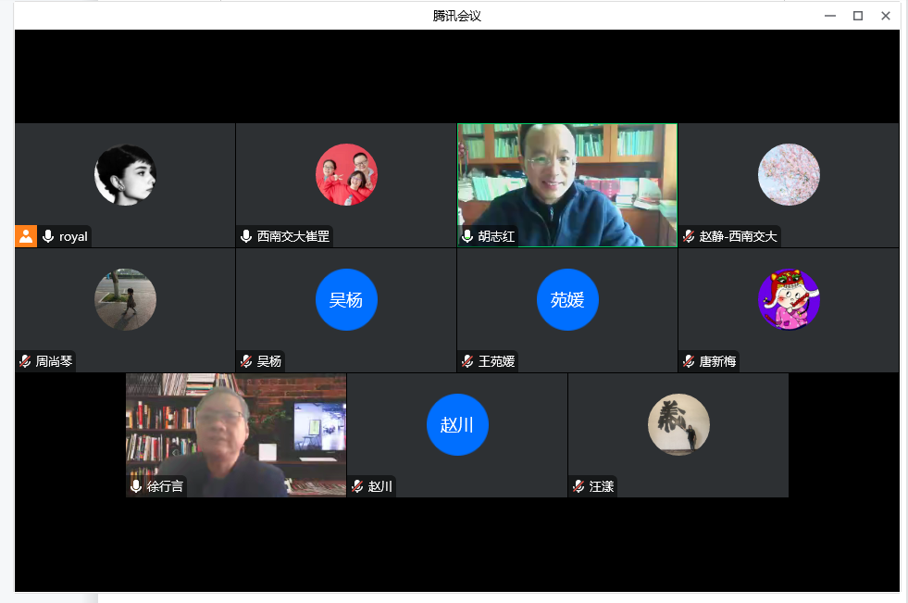Select the blue 吴杨 avatar circle
908x603 pixels.
[346, 299]
